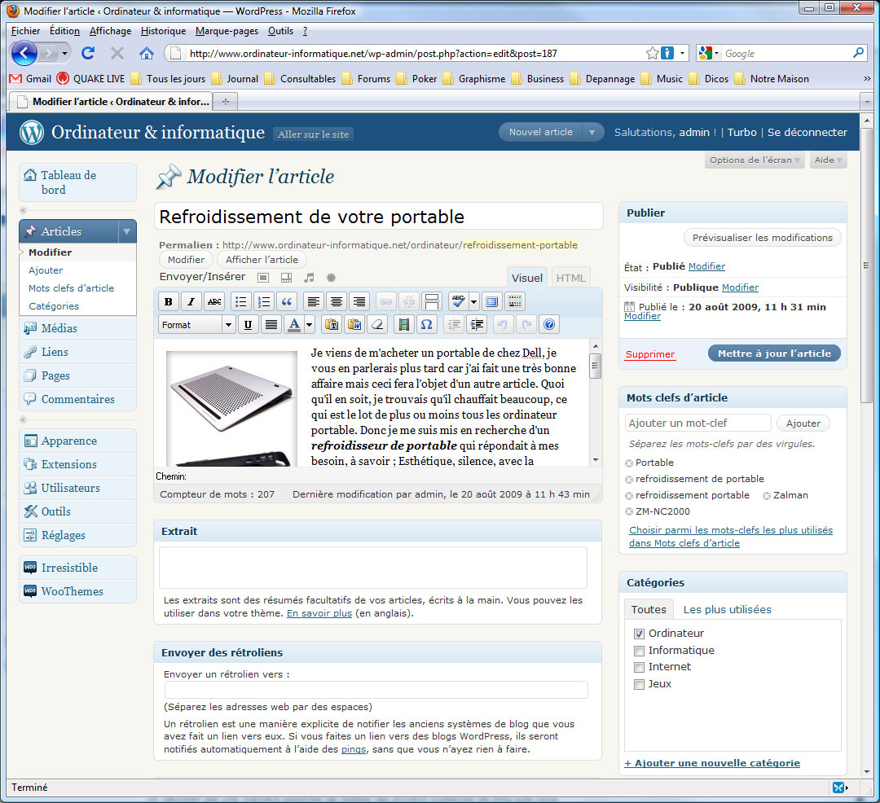Go to the Firefox home page

(147, 53)
